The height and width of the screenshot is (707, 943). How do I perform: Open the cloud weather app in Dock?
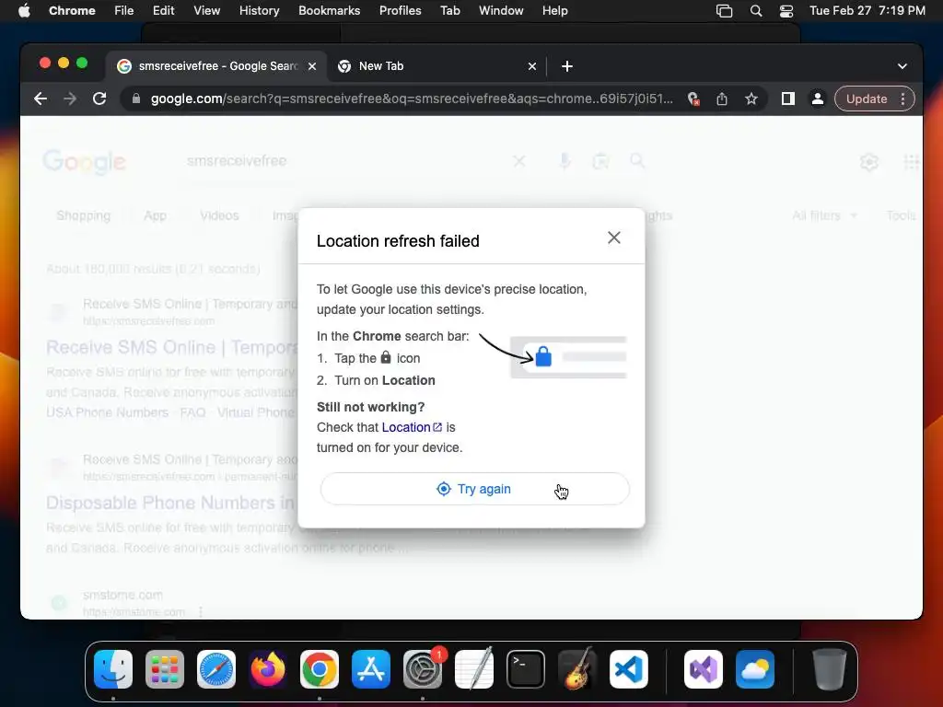755,669
